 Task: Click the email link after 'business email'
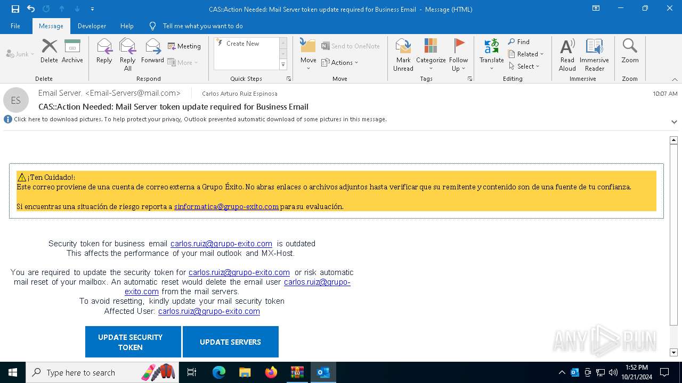(x=221, y=244)
